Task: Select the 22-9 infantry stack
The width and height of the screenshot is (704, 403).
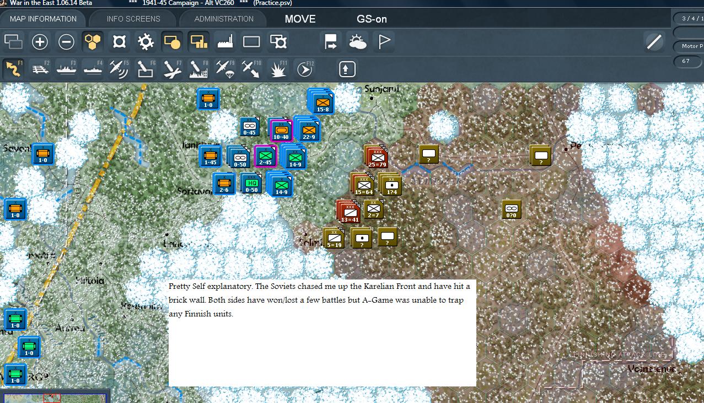Action: (308, 130)
